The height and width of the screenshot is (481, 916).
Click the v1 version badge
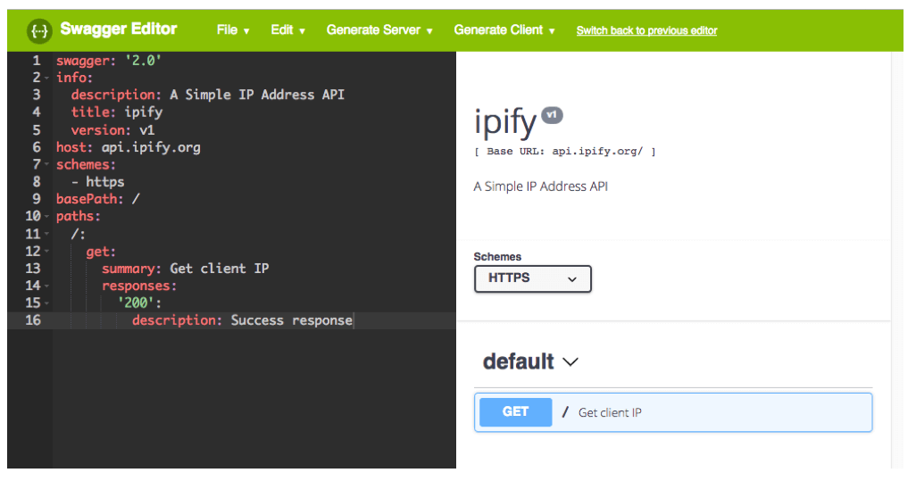pos(552,116)
